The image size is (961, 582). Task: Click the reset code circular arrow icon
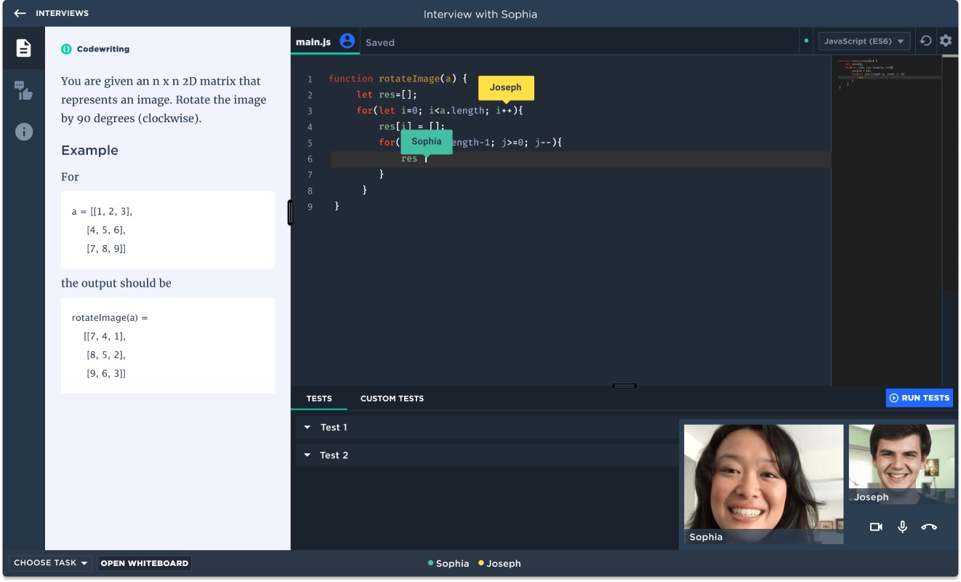pyautogui.click(x=925, y=41)
